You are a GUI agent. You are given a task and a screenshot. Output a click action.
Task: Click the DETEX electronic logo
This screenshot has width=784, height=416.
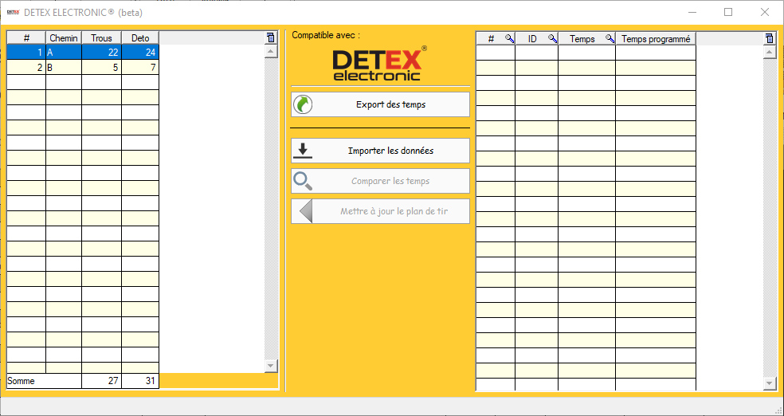coord(379,63)
